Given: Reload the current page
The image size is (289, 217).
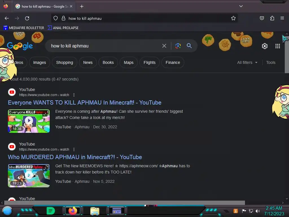Looking at the screenshot, I should pyautogui.click(x=27, y=18).
